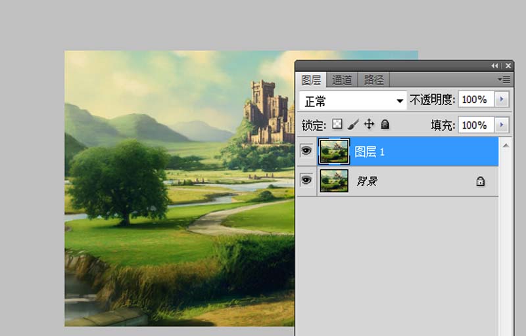The height and width of the screenshot is (336, 526).
Task: Open the panel options menu icon
Action: pos(504,79)
